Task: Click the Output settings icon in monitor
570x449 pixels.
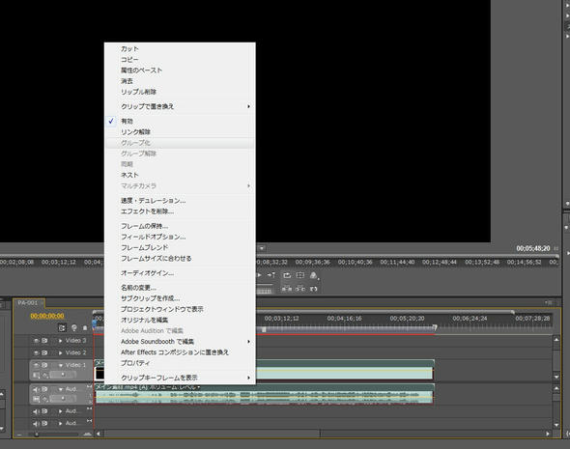Action: click(314, 275)
